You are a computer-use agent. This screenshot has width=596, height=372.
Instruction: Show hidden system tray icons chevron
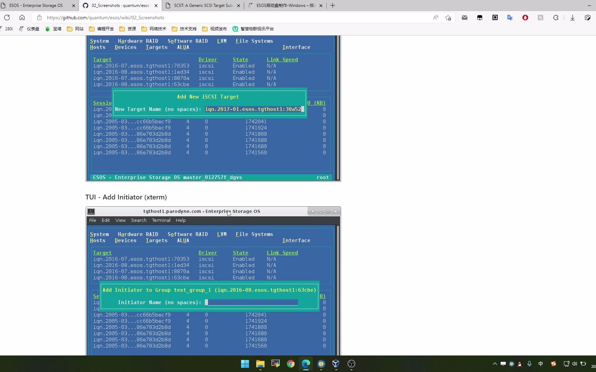click(x=495, y=364)
